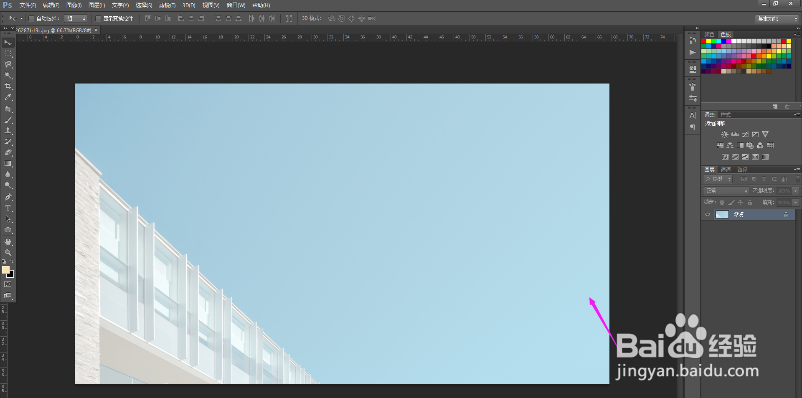The width and height of the screenshot is (802, 398).
Task: Hide the Background layer eye
Action: click(x=708, y=215)
